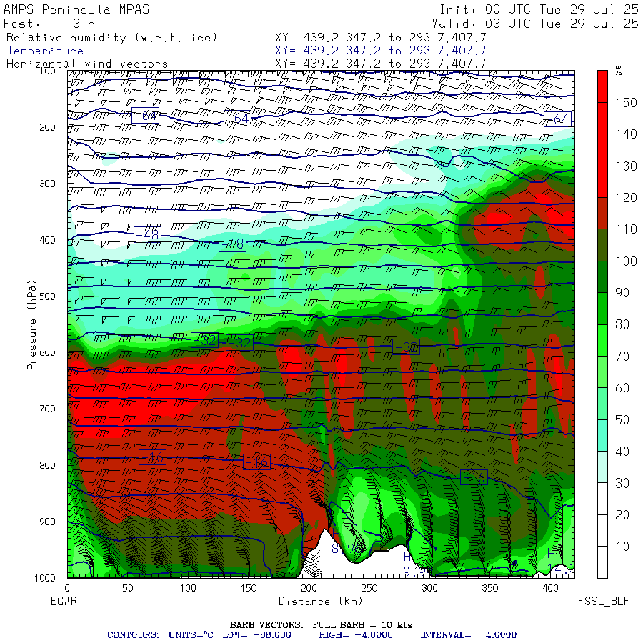The image size is (643, 643).
Task: Pick the bright green color bar segment between 70 and 80
Action: click(x=602, y=340)
